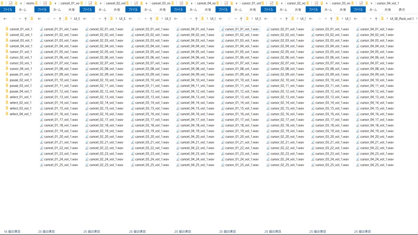Open recent locations dropdown in norm window
The height and width of the screenshot is (235, 418).
20,19
